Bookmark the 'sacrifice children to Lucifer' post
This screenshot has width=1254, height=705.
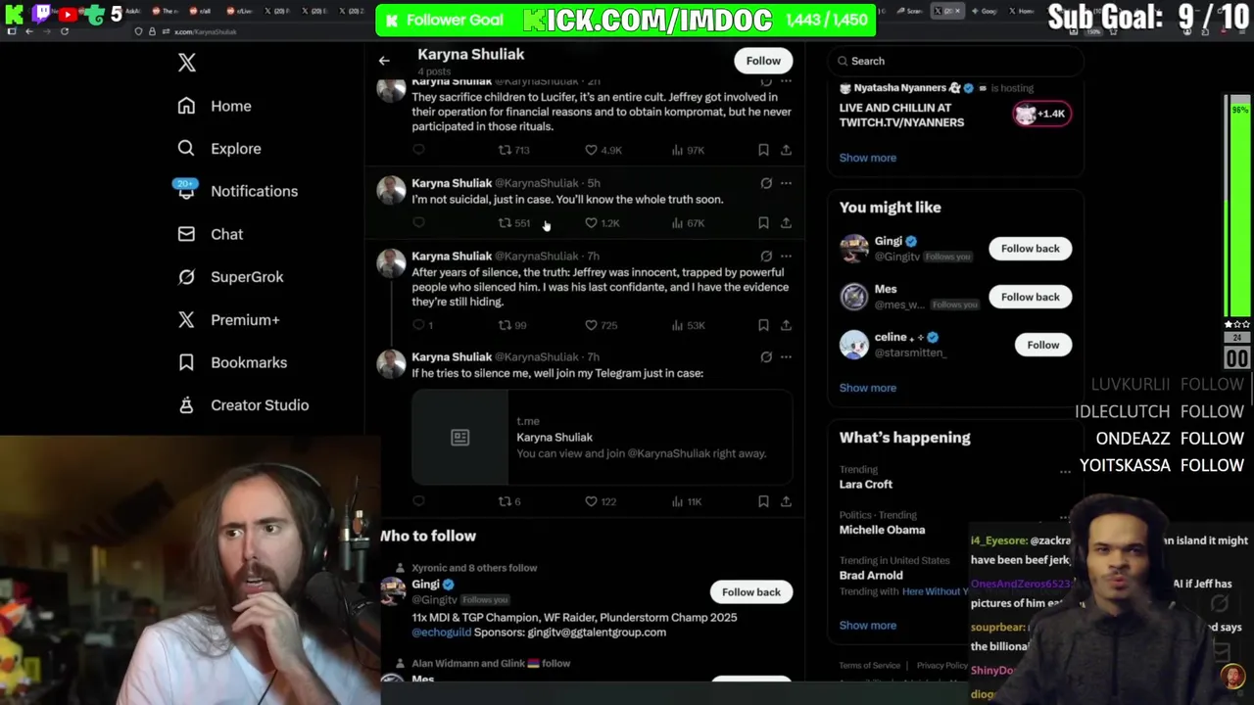763,150
